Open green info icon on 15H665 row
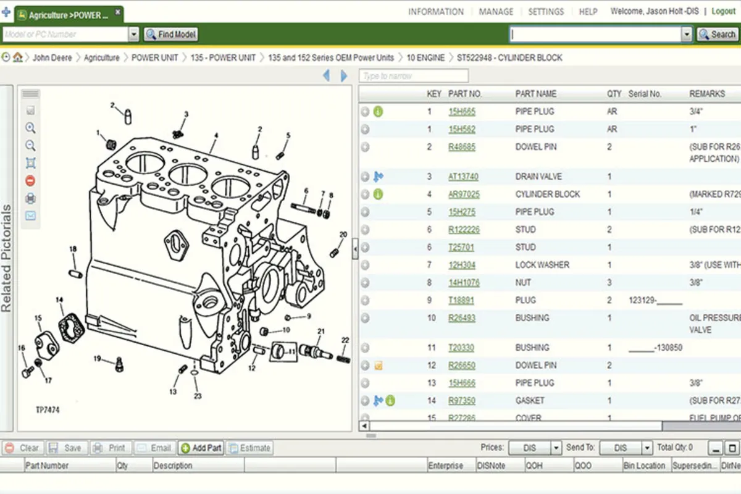The width and height of the screenshot is (741, 494). pos(378,112)
